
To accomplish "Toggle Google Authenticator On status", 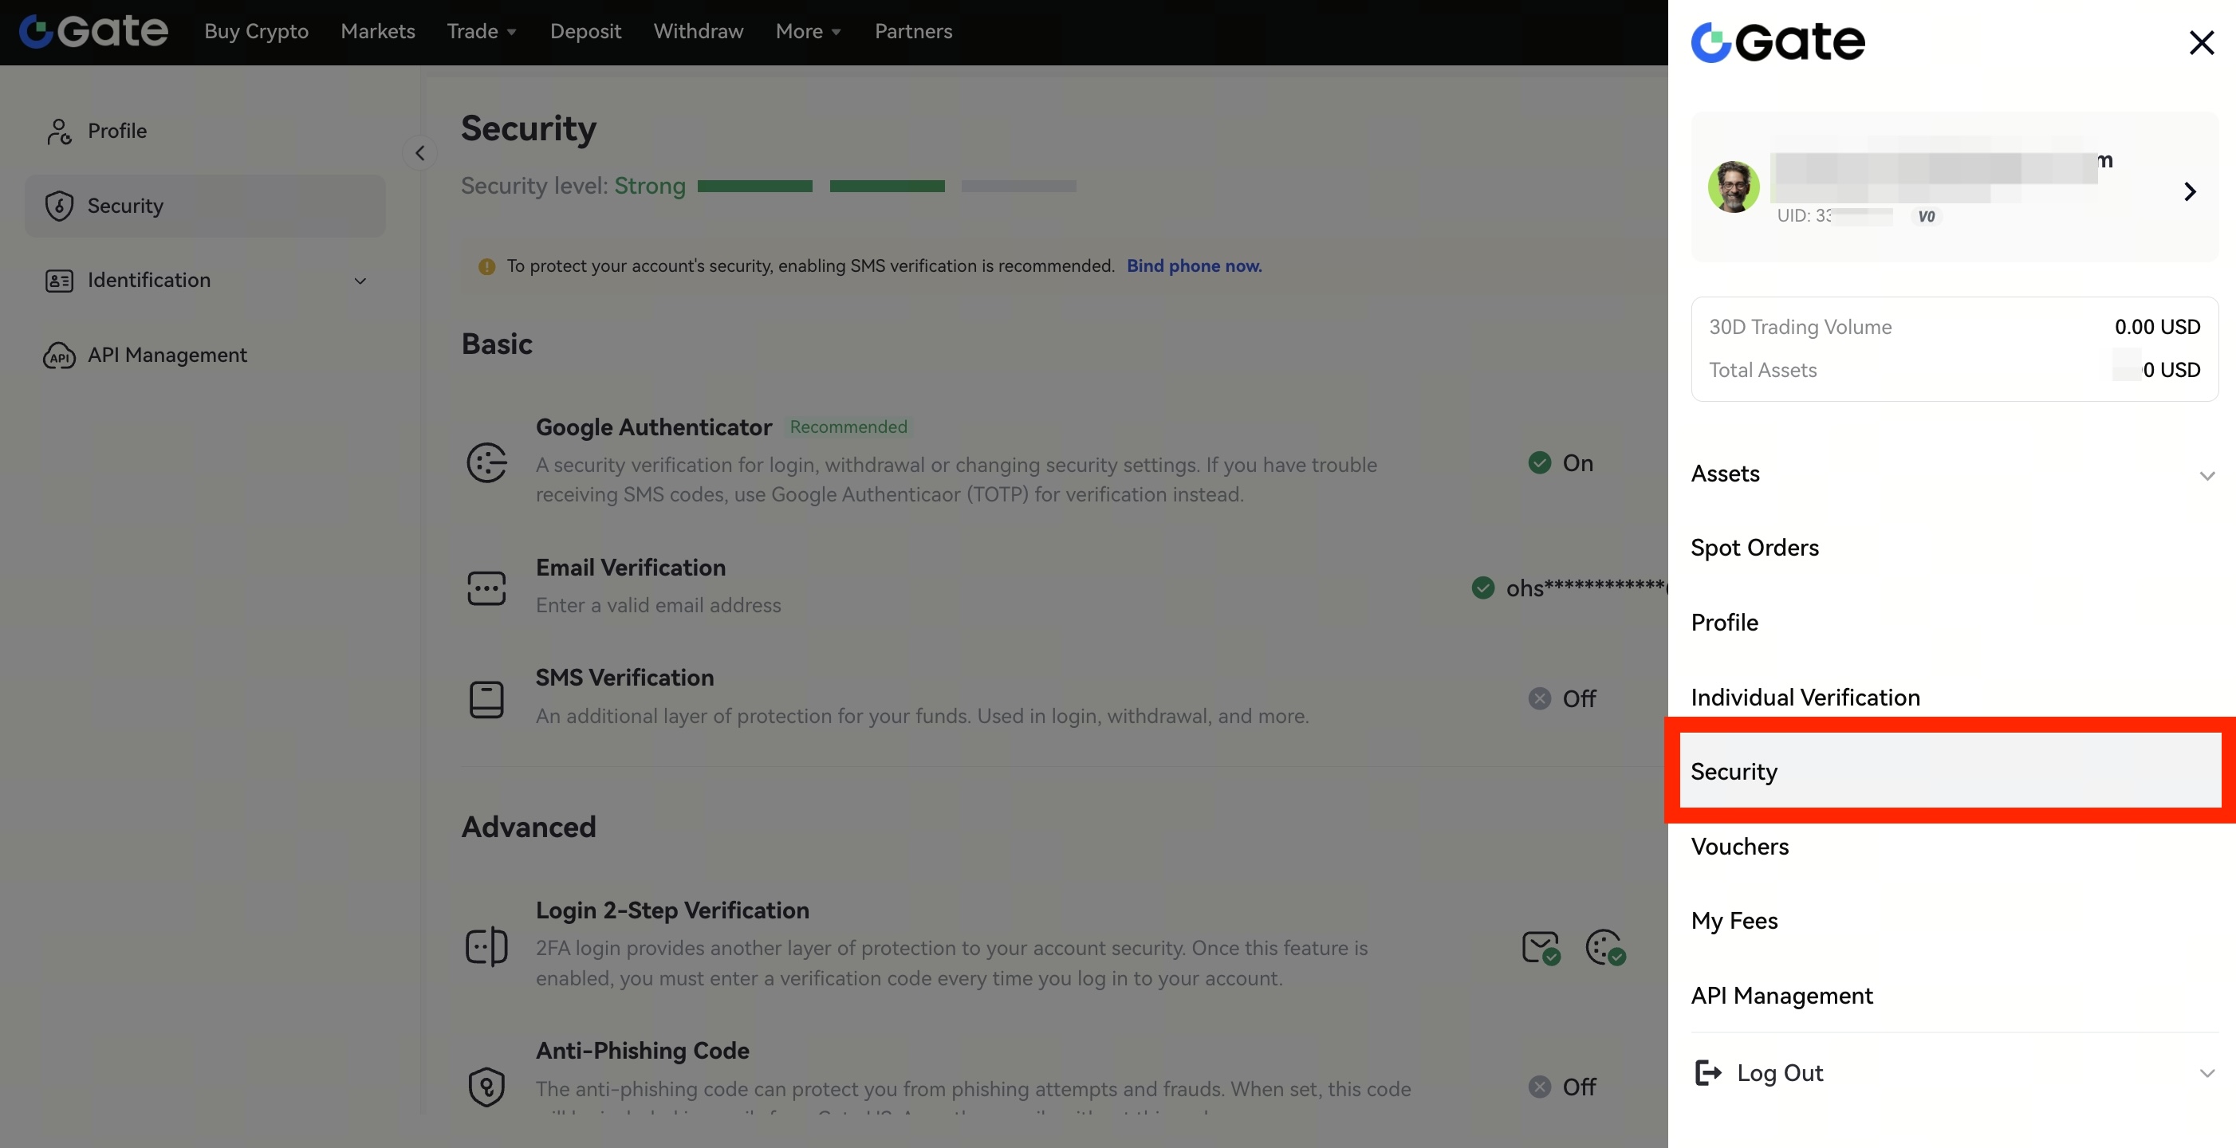I will pyautogui.click(x=1561, y=462).
